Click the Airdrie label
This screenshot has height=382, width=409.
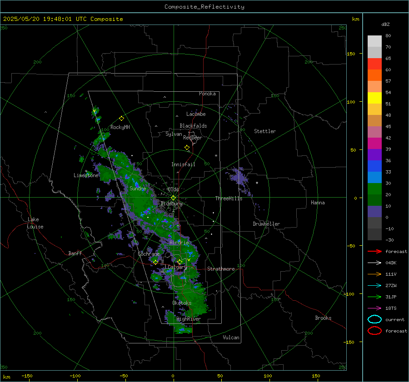click(x=179, y=243)
